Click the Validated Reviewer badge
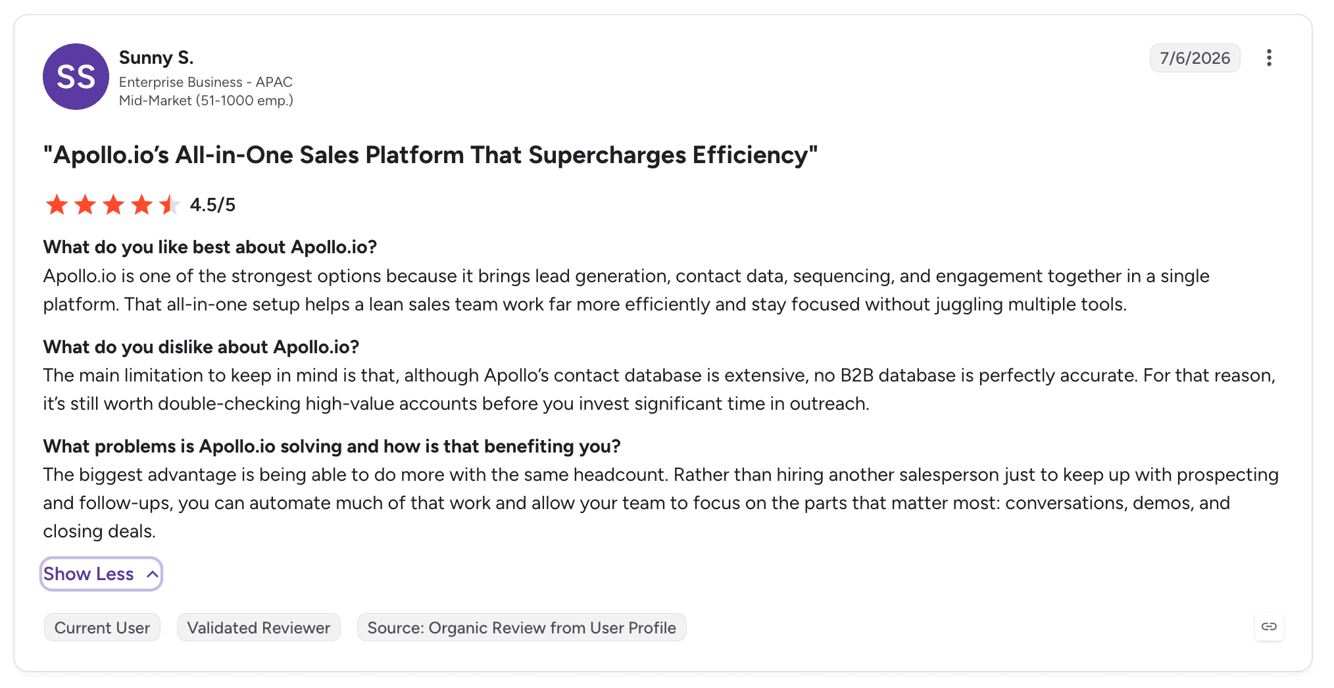The image size is (1334, 688). tap(259, 627)
